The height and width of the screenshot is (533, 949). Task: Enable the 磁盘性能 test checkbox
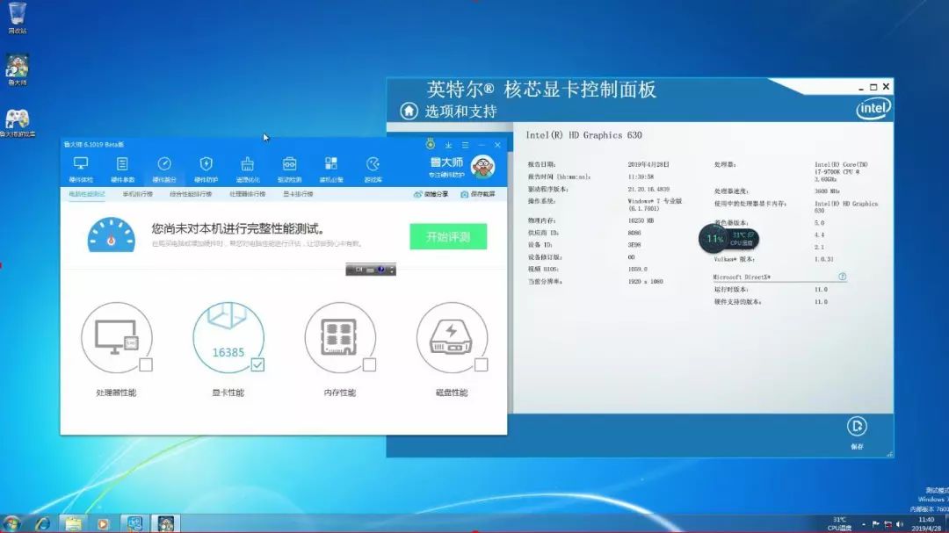coord(482,364)
